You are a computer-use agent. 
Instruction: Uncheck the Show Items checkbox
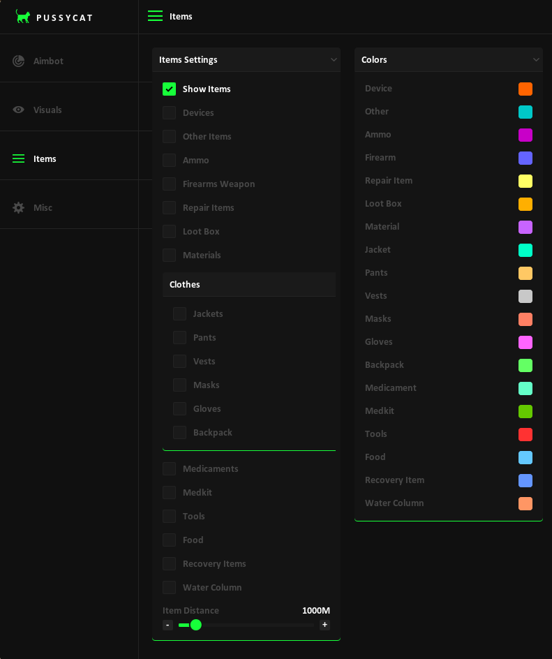(x=169, y=89)
